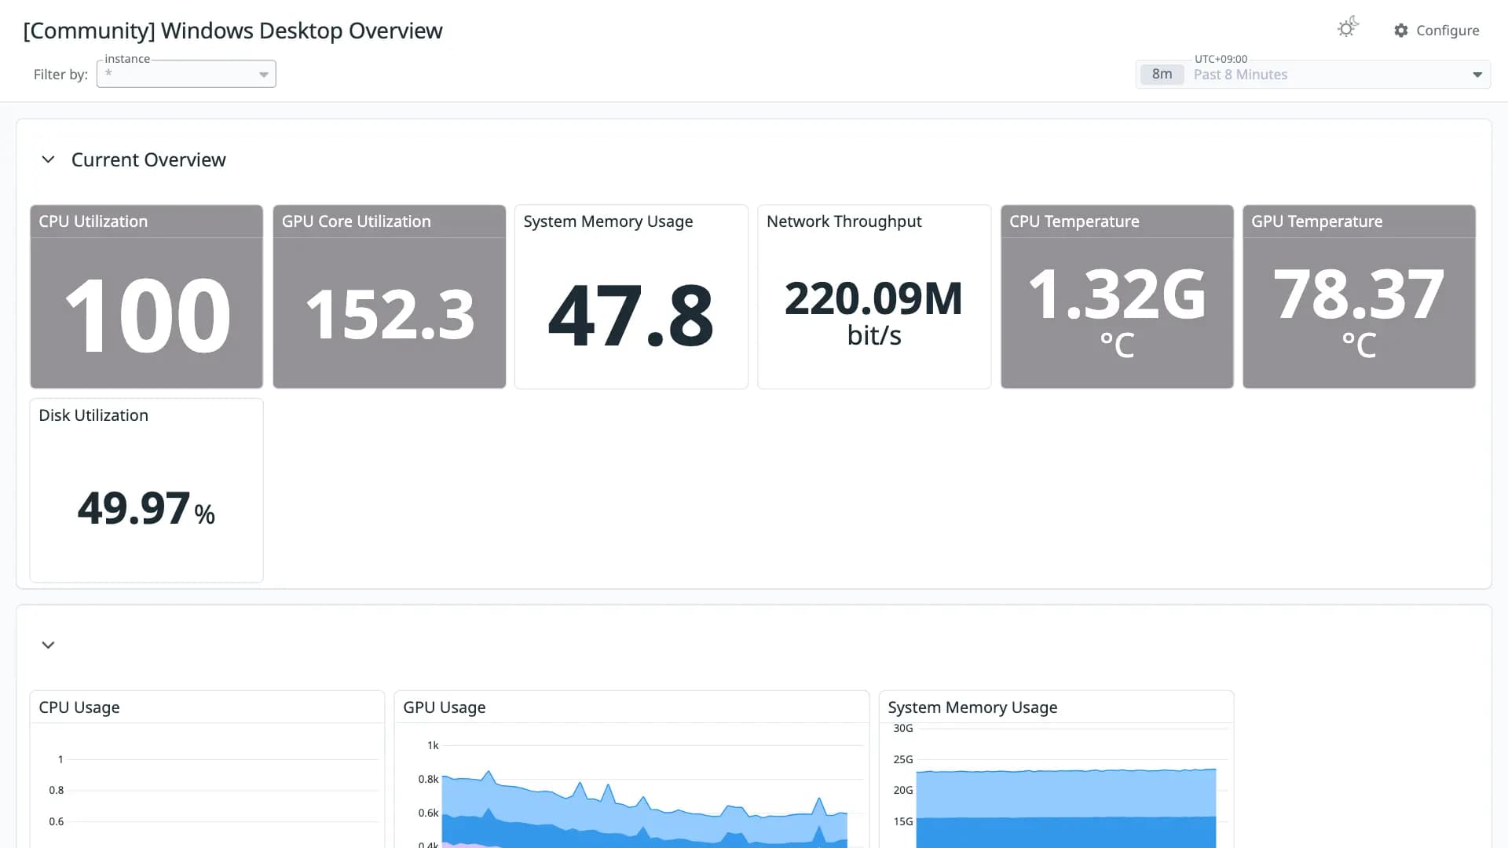Click the System Memory Usage area chart
The width and height of the screenshot is (1508, 848).
coord(1066,809)
